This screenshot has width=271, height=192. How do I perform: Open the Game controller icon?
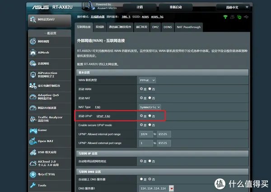pos(33,131)
